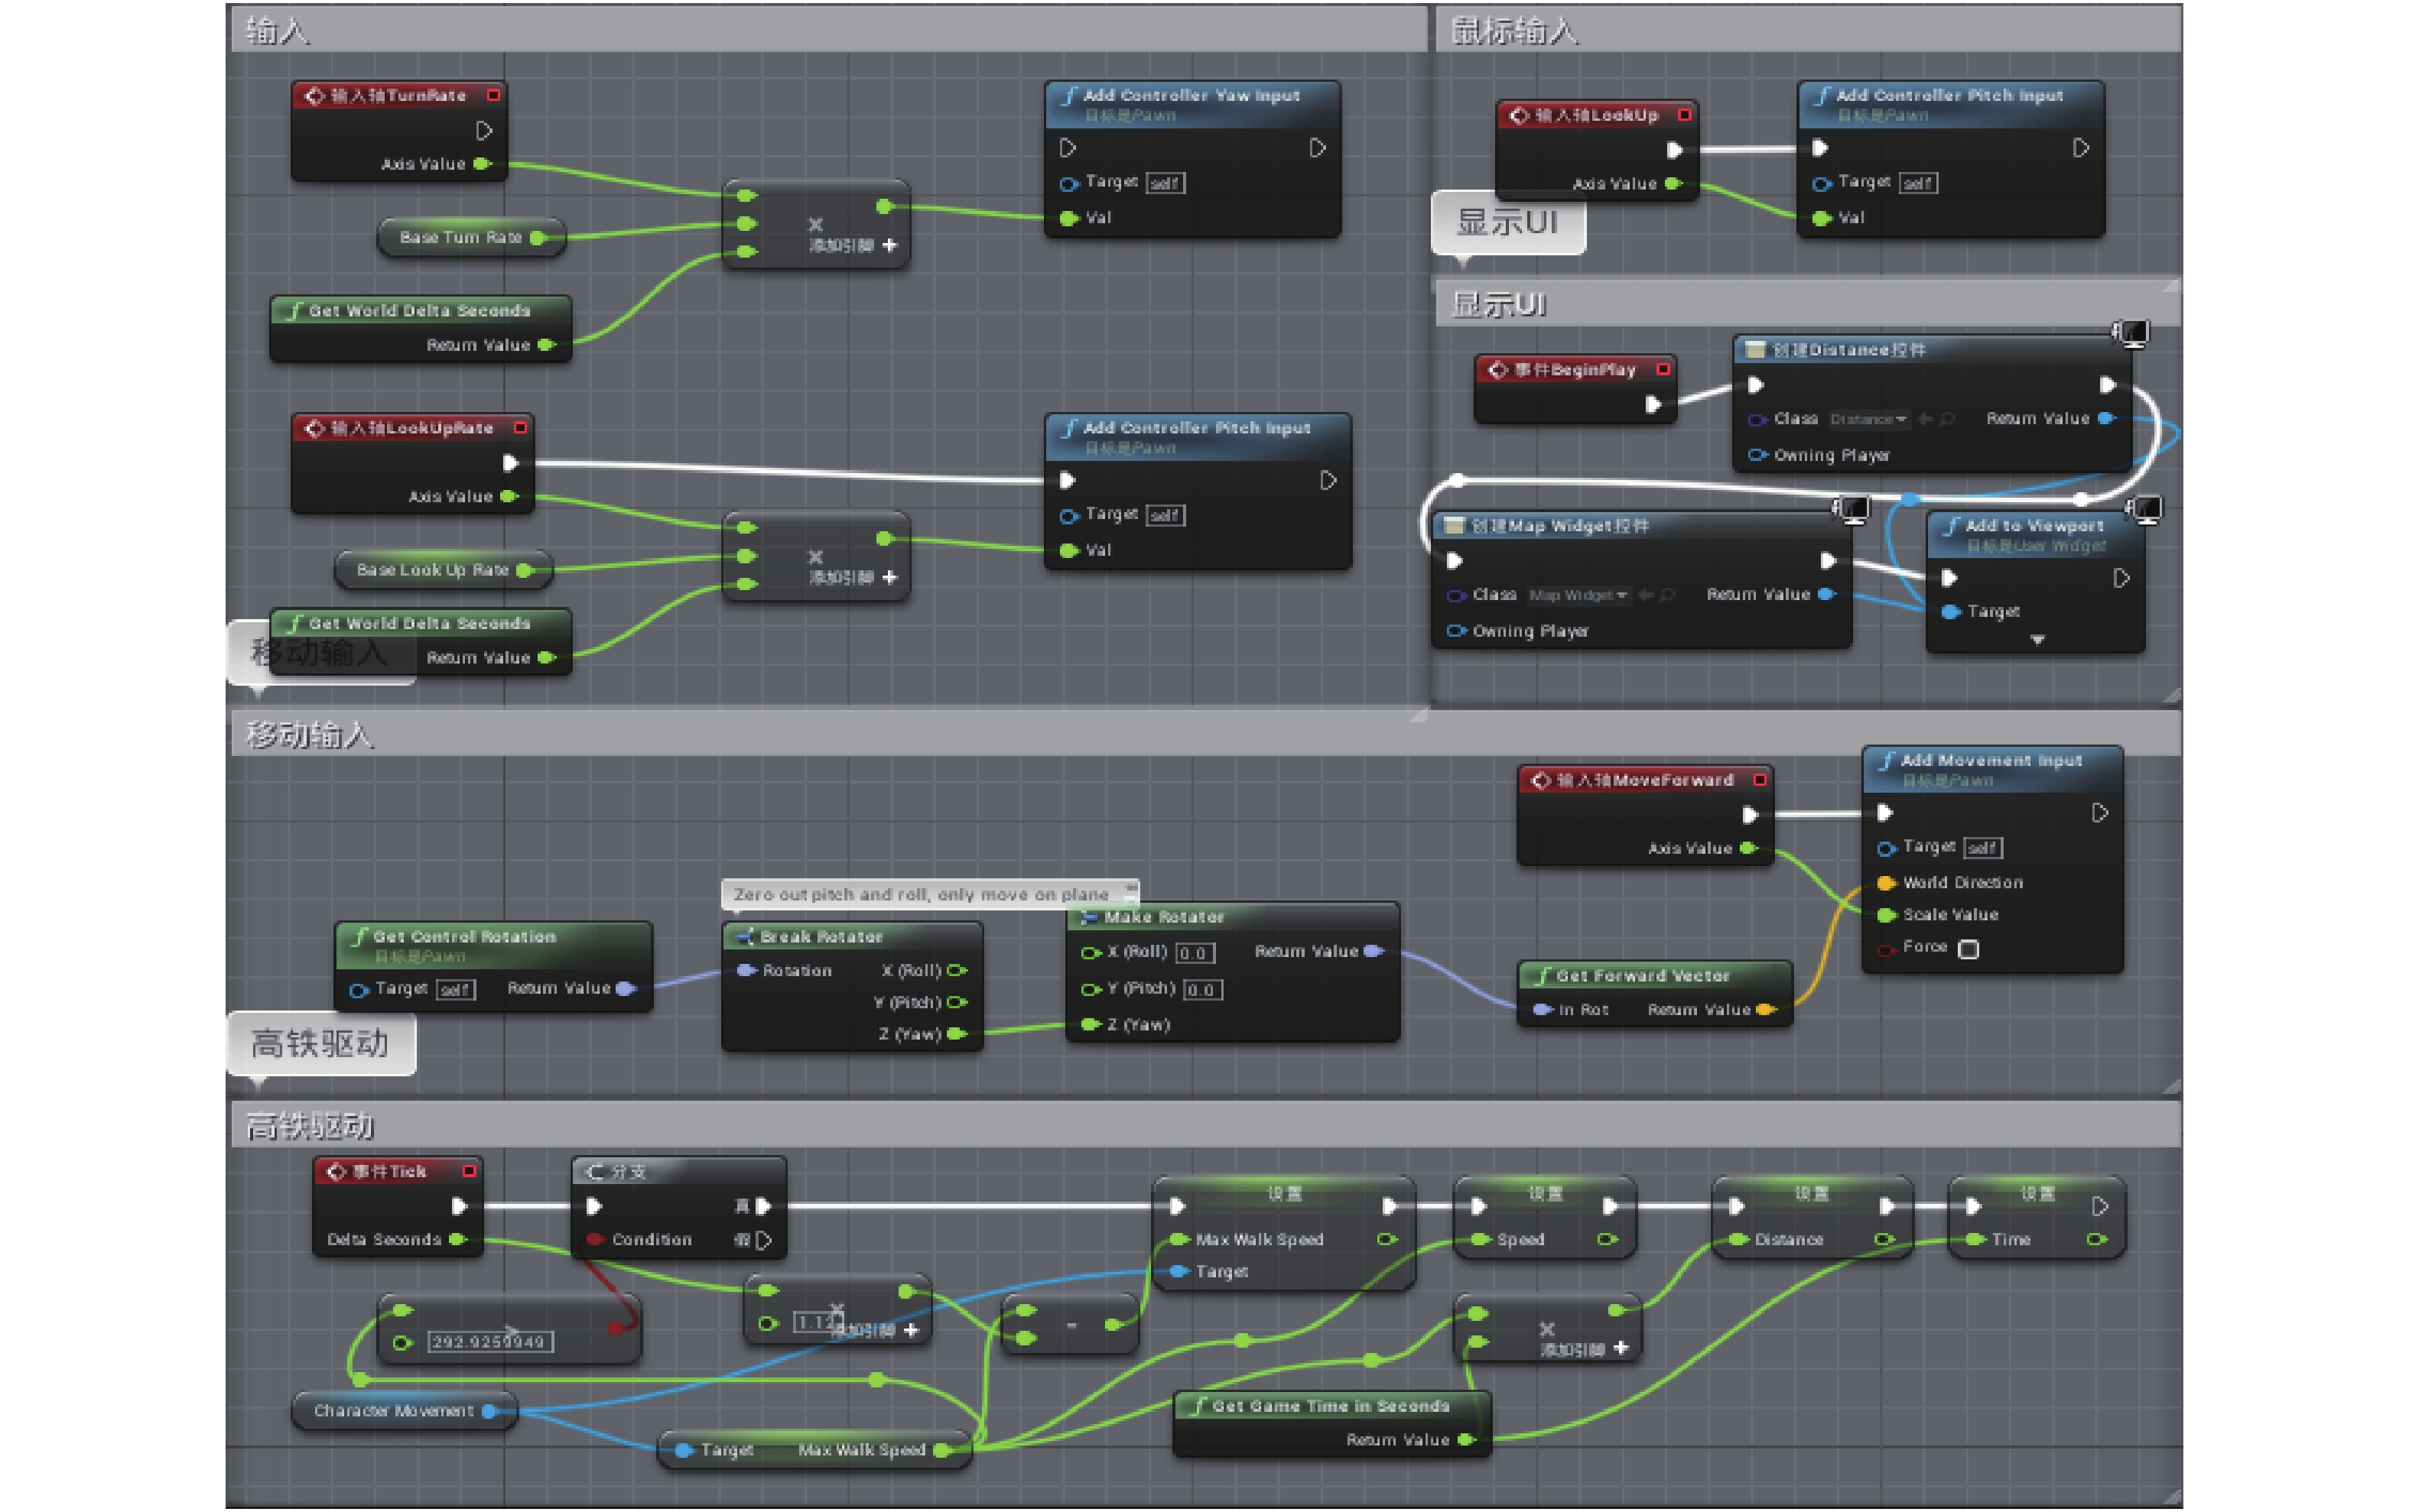The image size is (2409, 1512).
Task: Select the 输入 comment box header
Action: click(x=828, y=30)
